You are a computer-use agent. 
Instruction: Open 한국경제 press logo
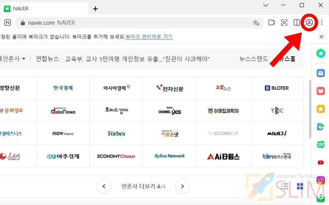pyautogui.click(x=63, y=88)
